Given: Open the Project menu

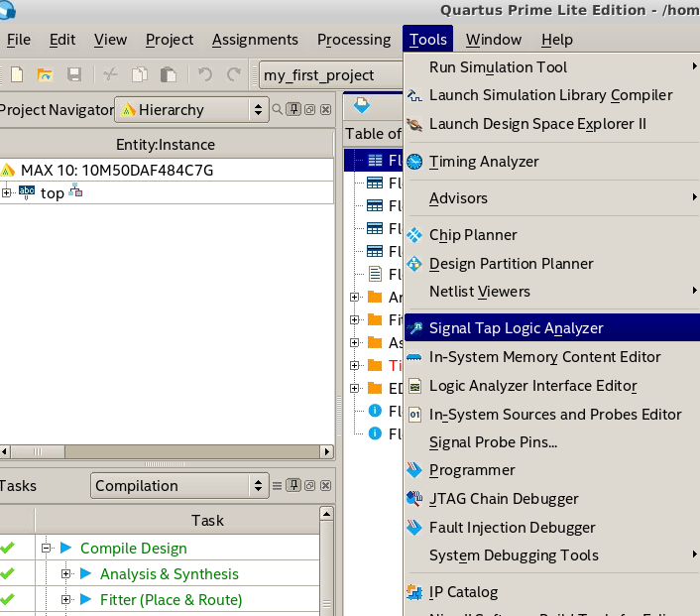Looking at the screenshot, I should click(x=170, y=40).
